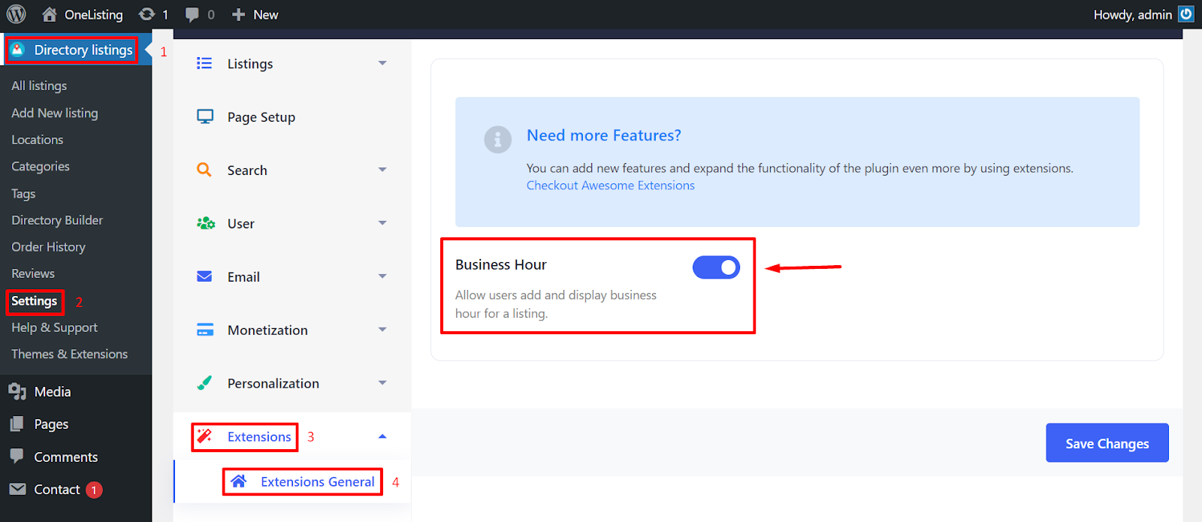Open Reviews menu item
Screen dimensions: 1202x522
pos(33,273)
